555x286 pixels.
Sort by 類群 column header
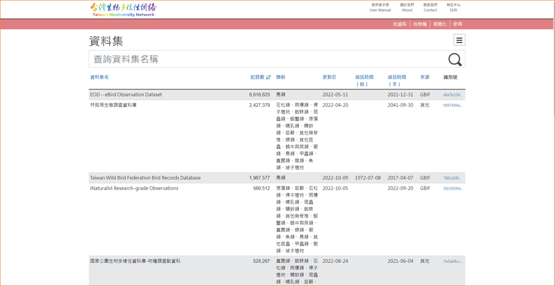coord(281,77)
